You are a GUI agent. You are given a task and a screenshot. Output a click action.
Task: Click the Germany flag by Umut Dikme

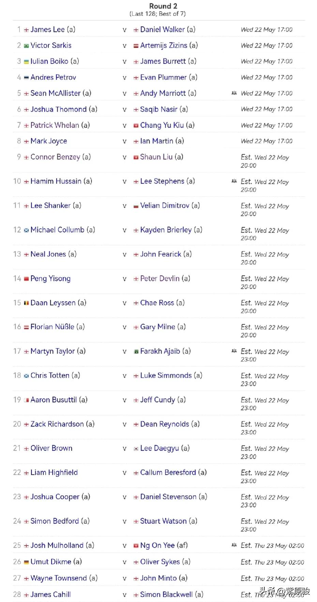point(26,562)
